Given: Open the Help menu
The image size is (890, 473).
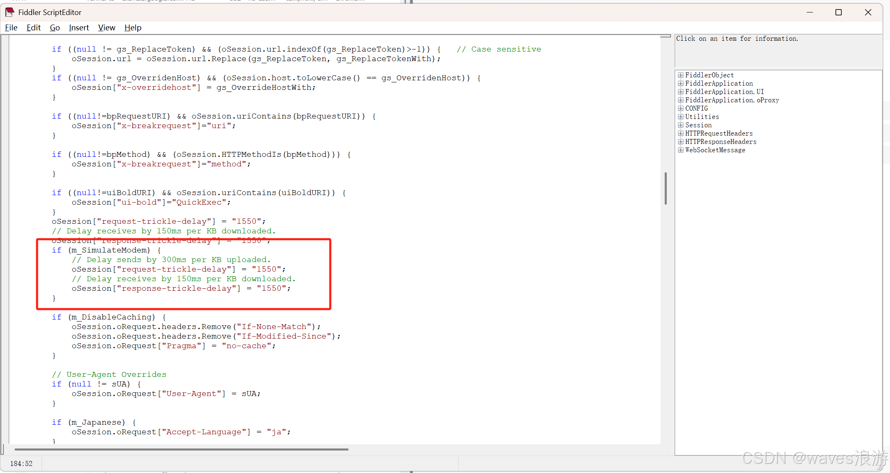Looking at the screenshot, I should (x=133, y=27).
